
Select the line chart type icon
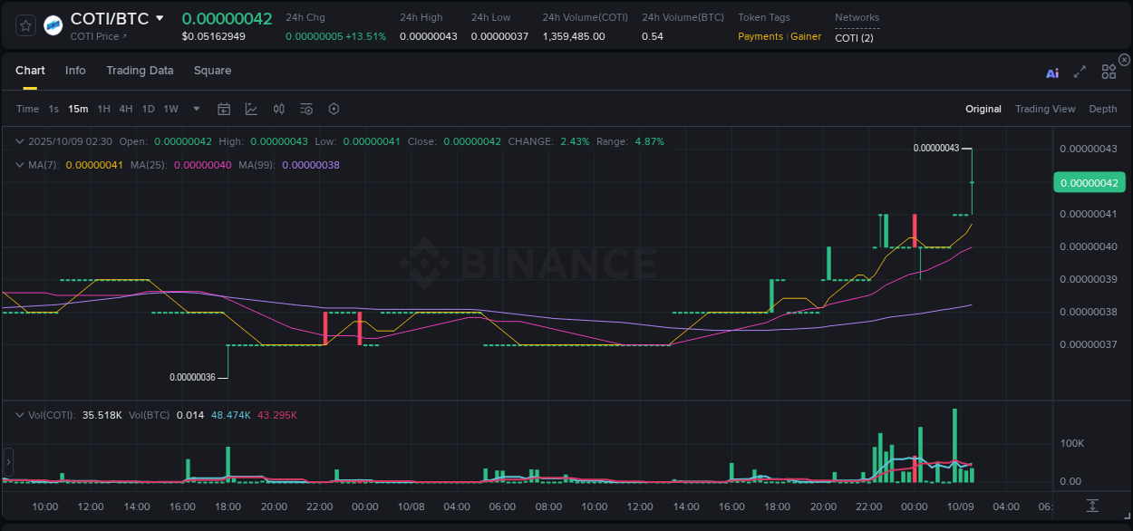251,109
